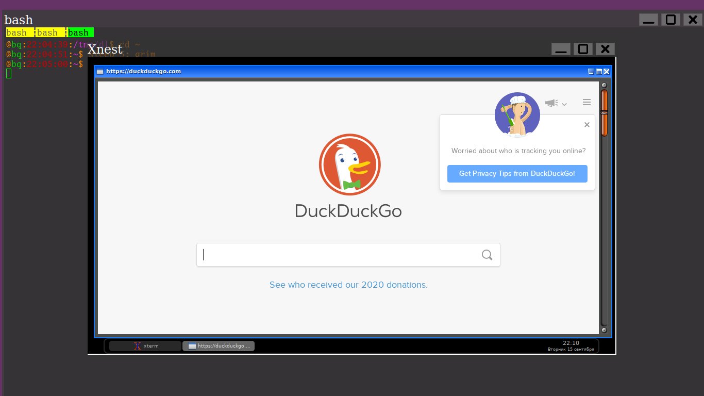This screenshot has width=704, height=396.
Task: Close the duckduckgo.com browser window
Action: pos(607,72)
